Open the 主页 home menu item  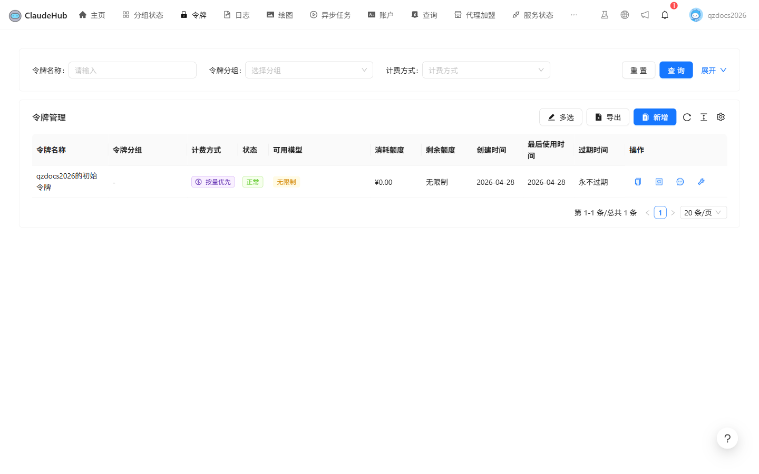pyautogui.click(x=92, y=15)
